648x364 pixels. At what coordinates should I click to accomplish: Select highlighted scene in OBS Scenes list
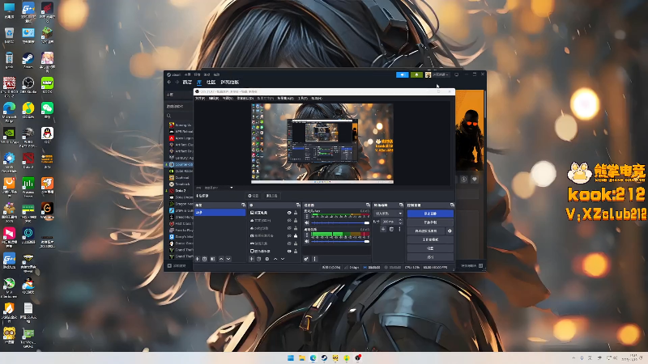220,212
